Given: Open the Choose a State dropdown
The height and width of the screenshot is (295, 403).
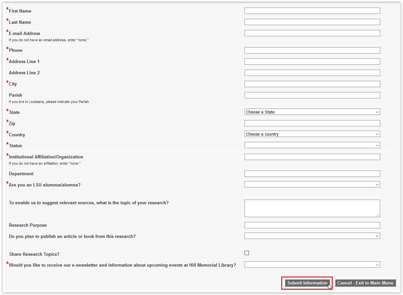Looking at the screenshot, I should click(x=312, y=112).
